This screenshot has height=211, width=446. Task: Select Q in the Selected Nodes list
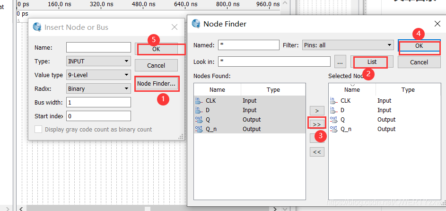pos(385,119)
